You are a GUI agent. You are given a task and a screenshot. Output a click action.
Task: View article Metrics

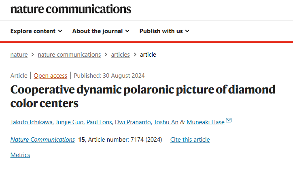point(20,155)
